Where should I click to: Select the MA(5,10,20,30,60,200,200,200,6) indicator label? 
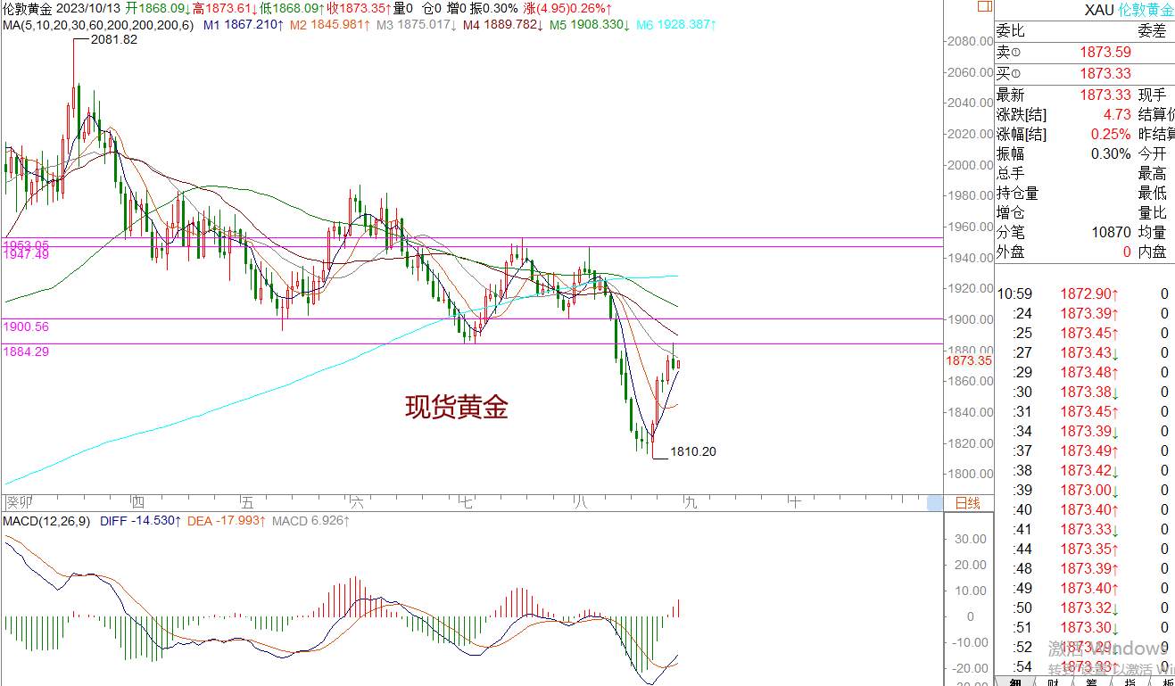[x=98, y=25]
